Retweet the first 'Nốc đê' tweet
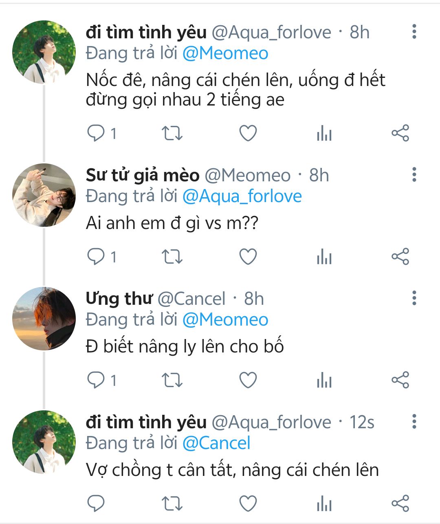Viewport: 440px width, 524px height. [x=172, y=133]
